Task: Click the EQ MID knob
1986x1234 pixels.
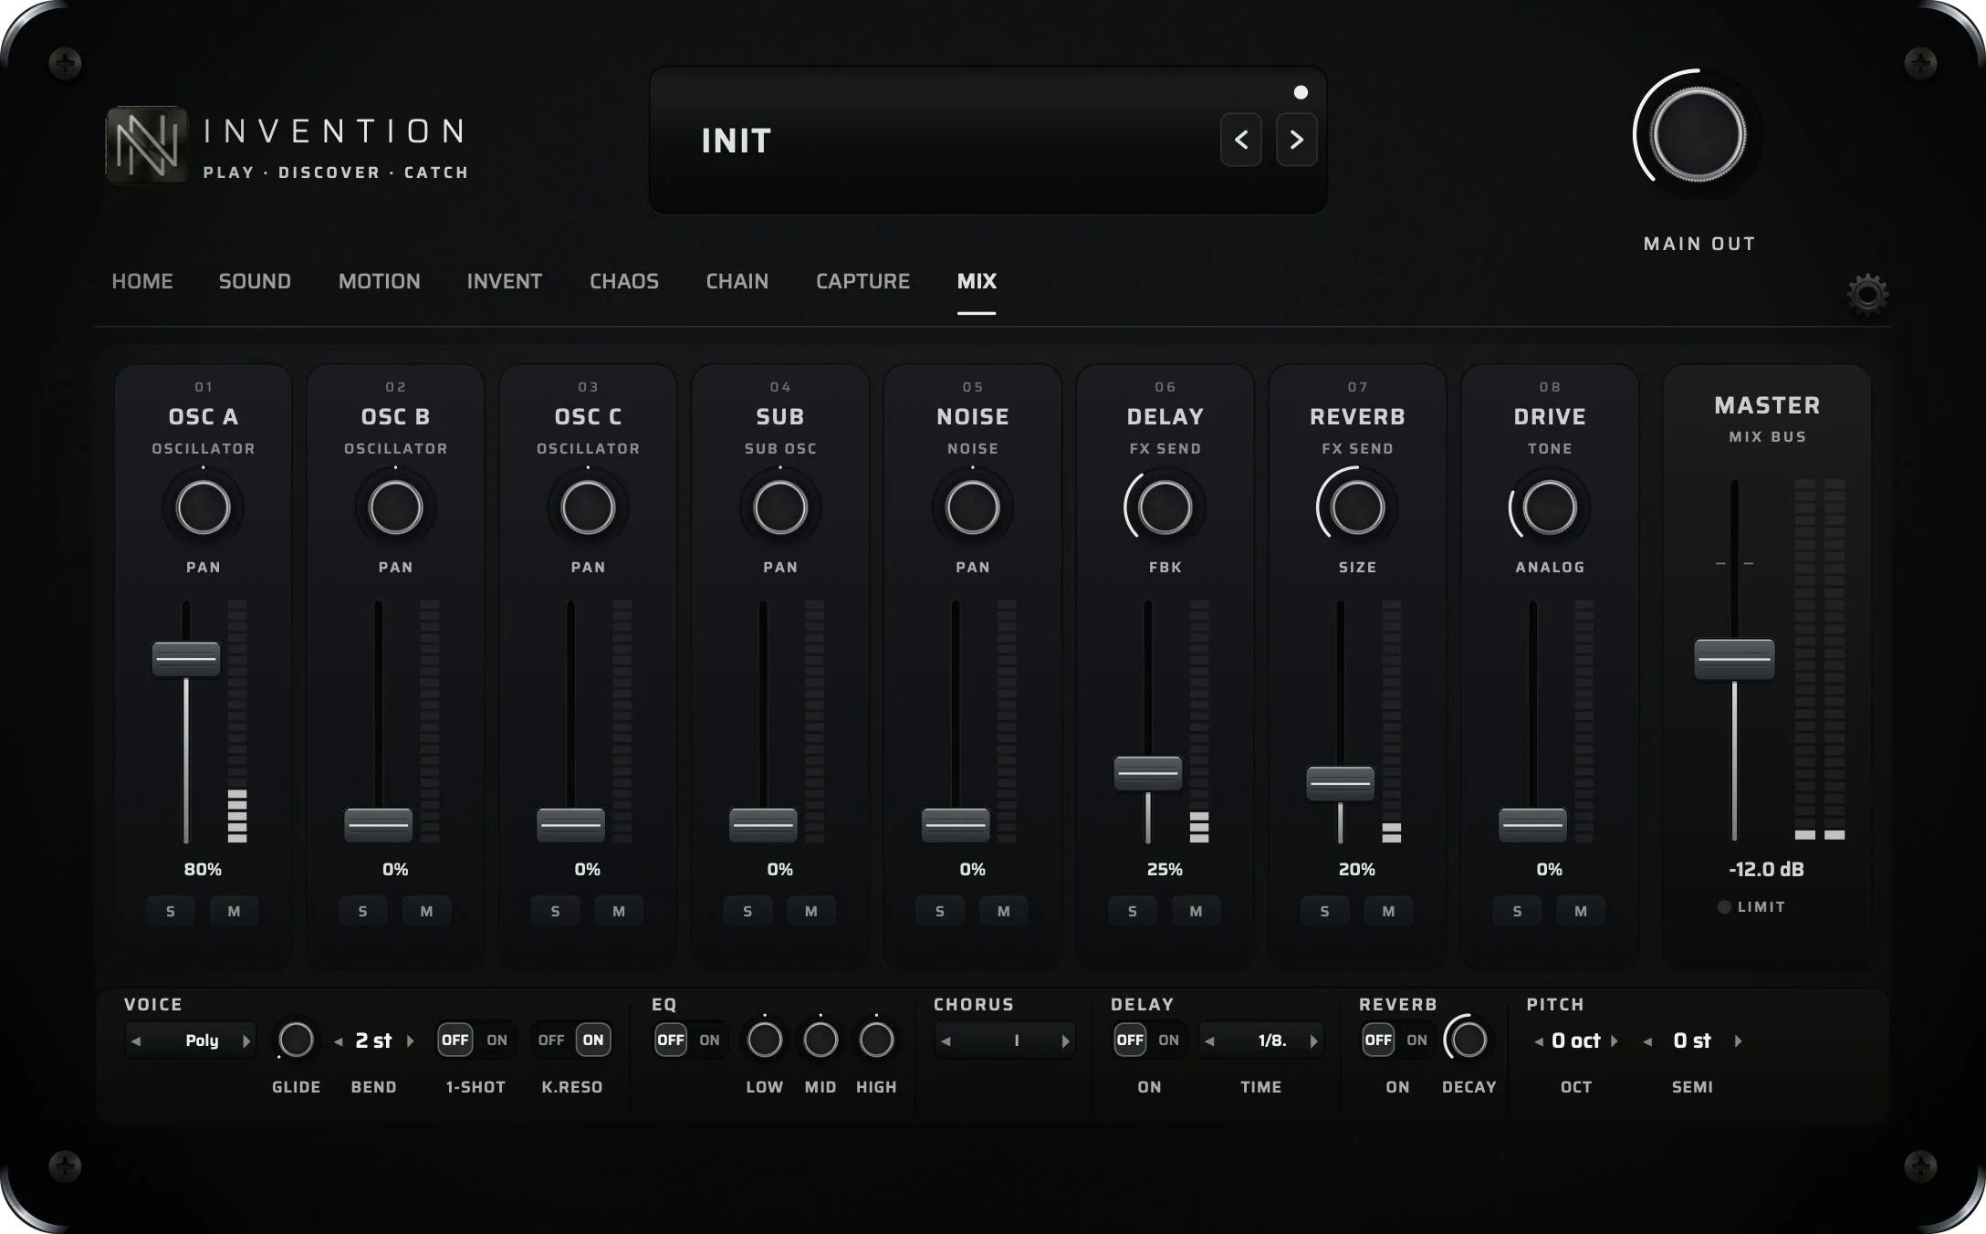Action: (821, 1040)
